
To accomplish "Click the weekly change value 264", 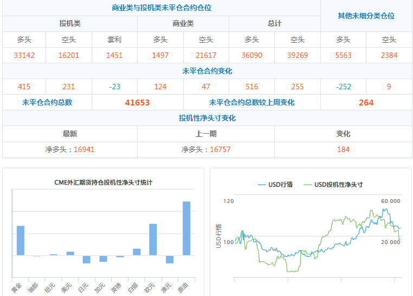I will 366,102.
